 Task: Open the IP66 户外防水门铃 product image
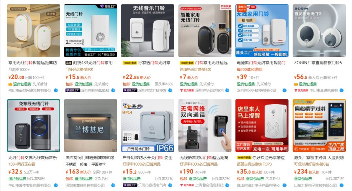[x=148, y=126]
